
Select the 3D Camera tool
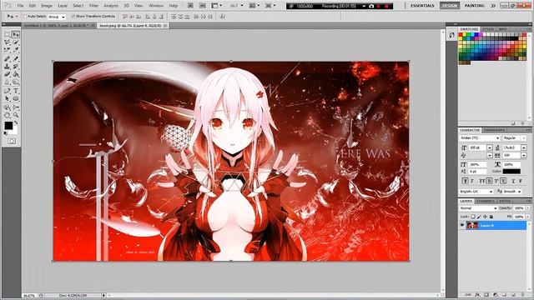click(x=16, y=107)
